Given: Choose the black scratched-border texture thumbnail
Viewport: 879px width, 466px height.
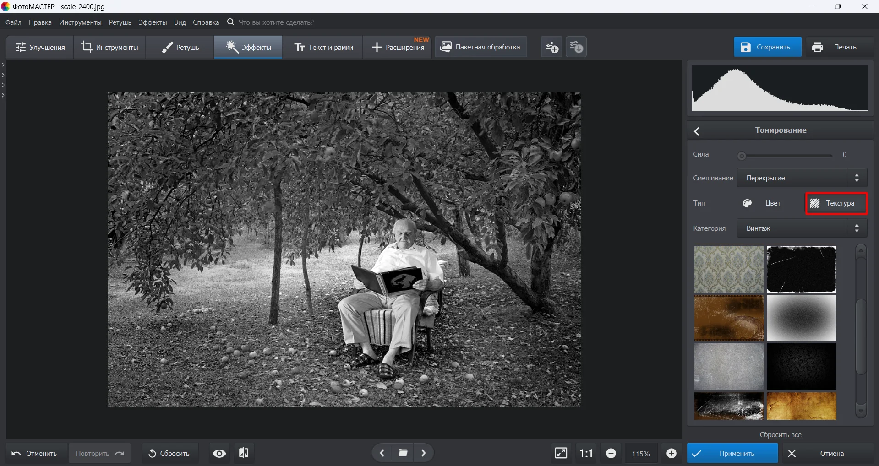Looking at the screenshot, I should 802,269.
